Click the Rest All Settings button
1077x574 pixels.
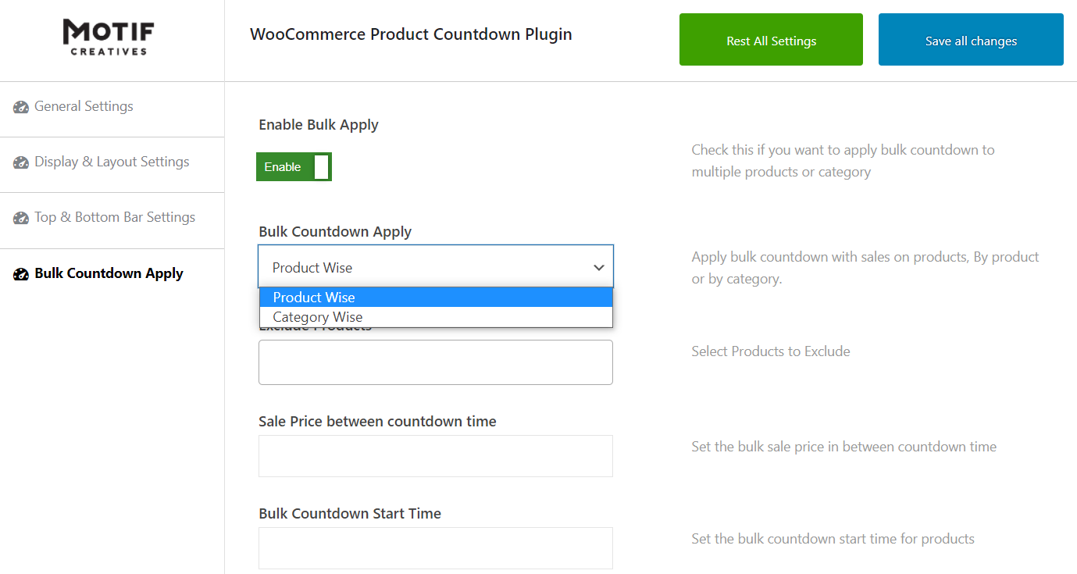tap(771, 40)
